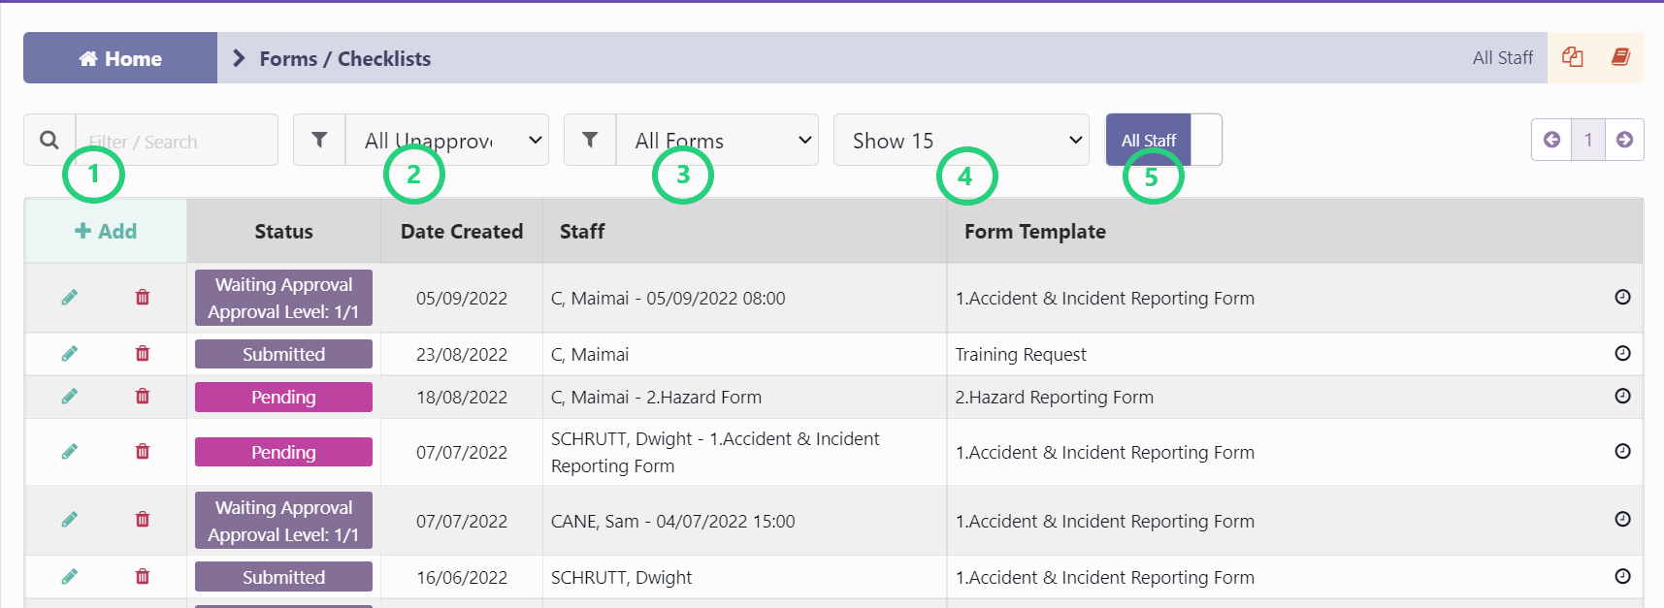The image size is (1664, 608).
Task: Click the Home breadcrumb button
Action: tap(120, 58)
